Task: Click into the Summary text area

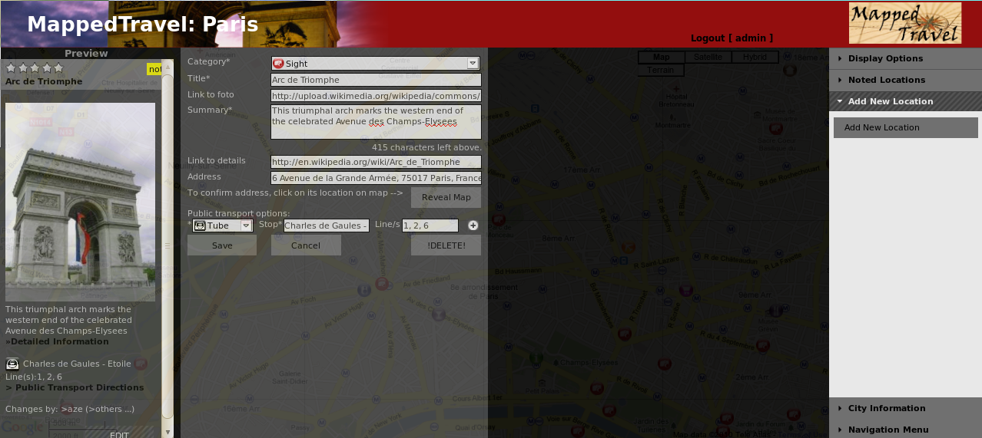Action: [x=376, y=122]
